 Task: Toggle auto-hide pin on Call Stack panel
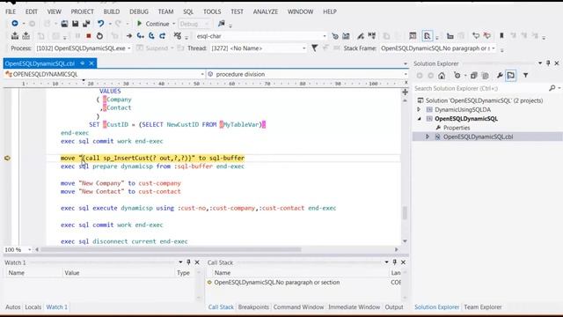(x=395, y=262)
